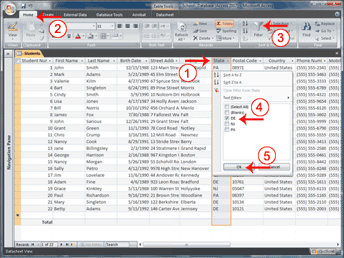This screenshot has height=258, width=344.
Task: Click the Find binoculars icon
Action: [306, 27]
